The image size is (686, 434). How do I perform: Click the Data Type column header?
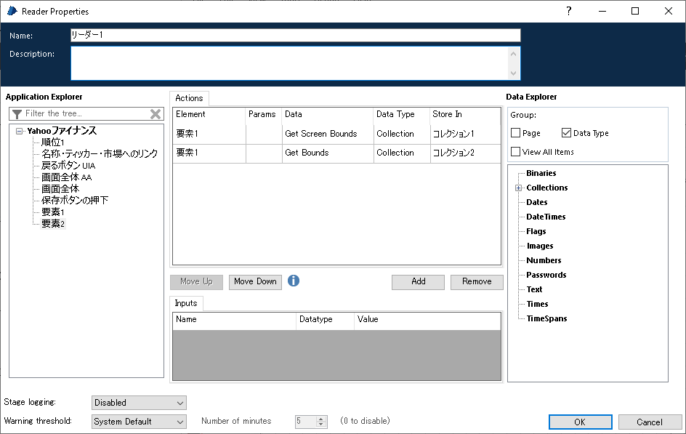click(402, 115)
